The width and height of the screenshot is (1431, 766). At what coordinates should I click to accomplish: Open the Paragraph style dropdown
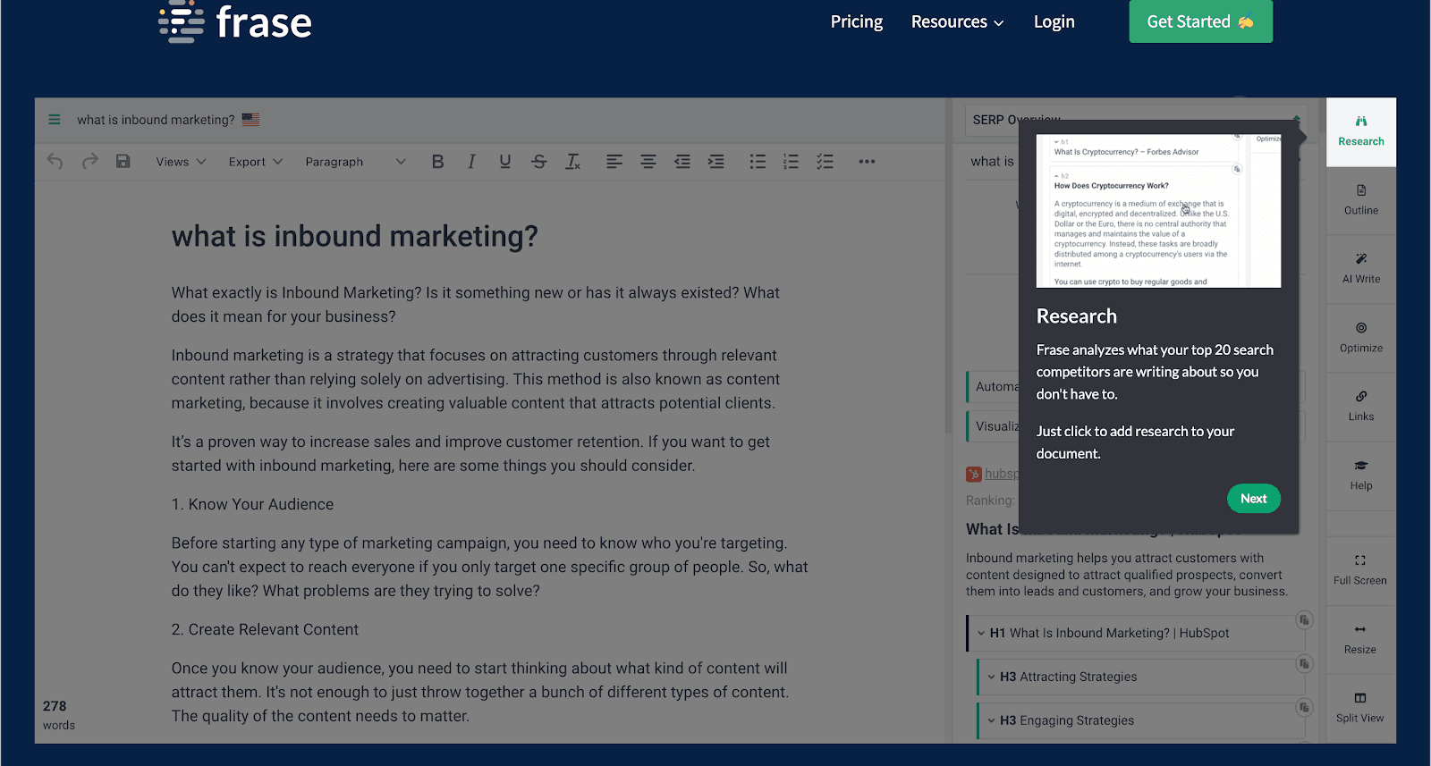355,162
